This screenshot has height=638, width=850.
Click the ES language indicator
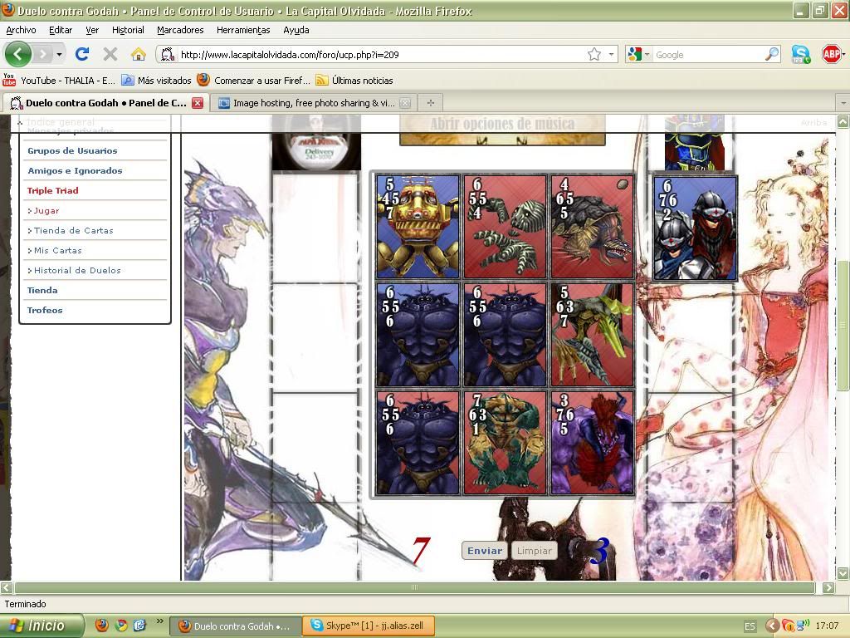[x=750, y=626]
